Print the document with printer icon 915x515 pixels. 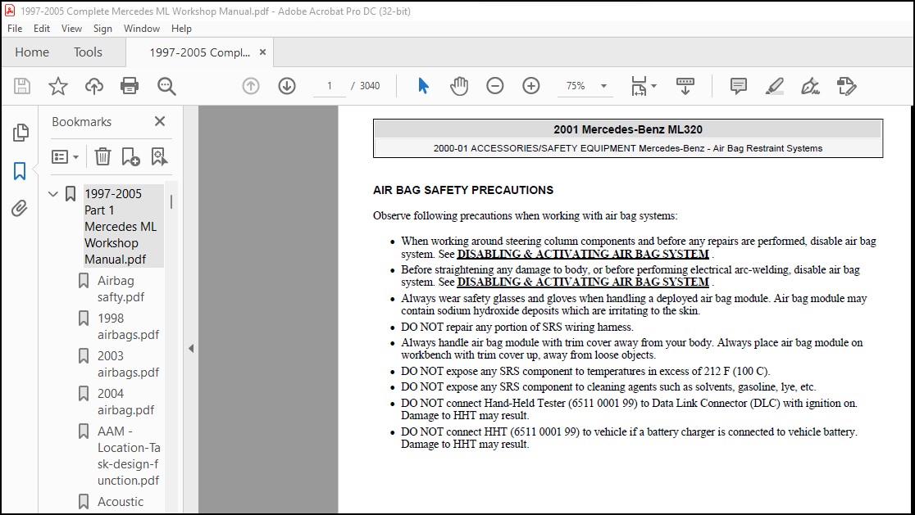coord(130,86)
